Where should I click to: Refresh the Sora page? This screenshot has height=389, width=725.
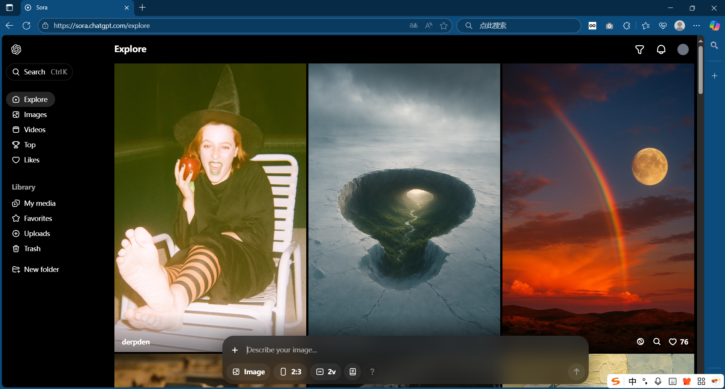click(x=26, y=26)
